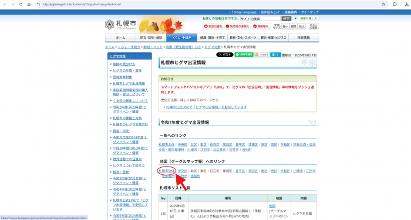Open 札幌市のヒグマ対策方針 in the sidebar
411x220 pixels.
[130, 124]
